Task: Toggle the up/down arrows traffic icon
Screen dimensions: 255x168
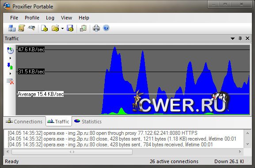Action: [x=10, y=66]
